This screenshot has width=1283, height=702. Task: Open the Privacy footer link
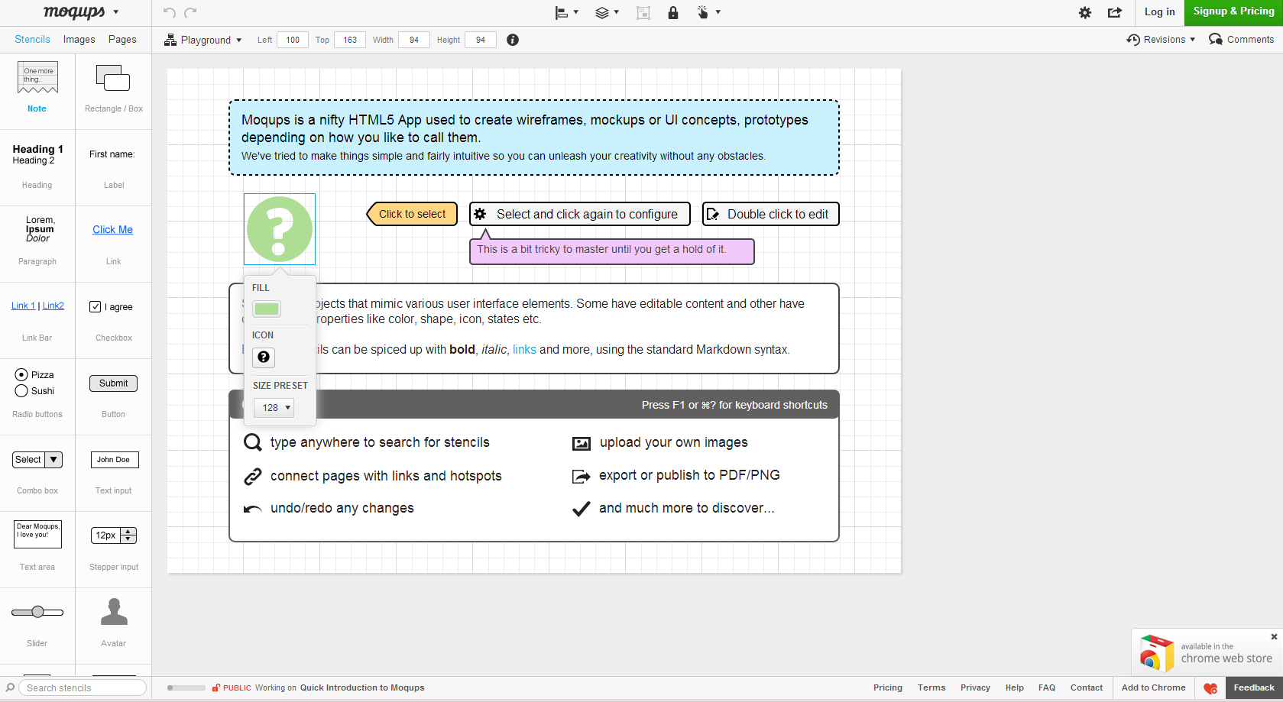click(x=975, y=688)
